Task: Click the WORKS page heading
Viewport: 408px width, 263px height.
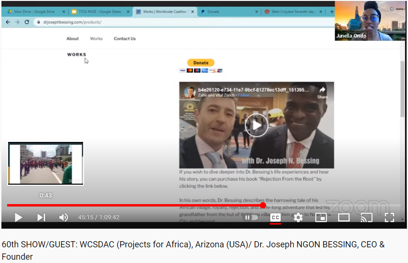Action: click(x=76, y=55)
